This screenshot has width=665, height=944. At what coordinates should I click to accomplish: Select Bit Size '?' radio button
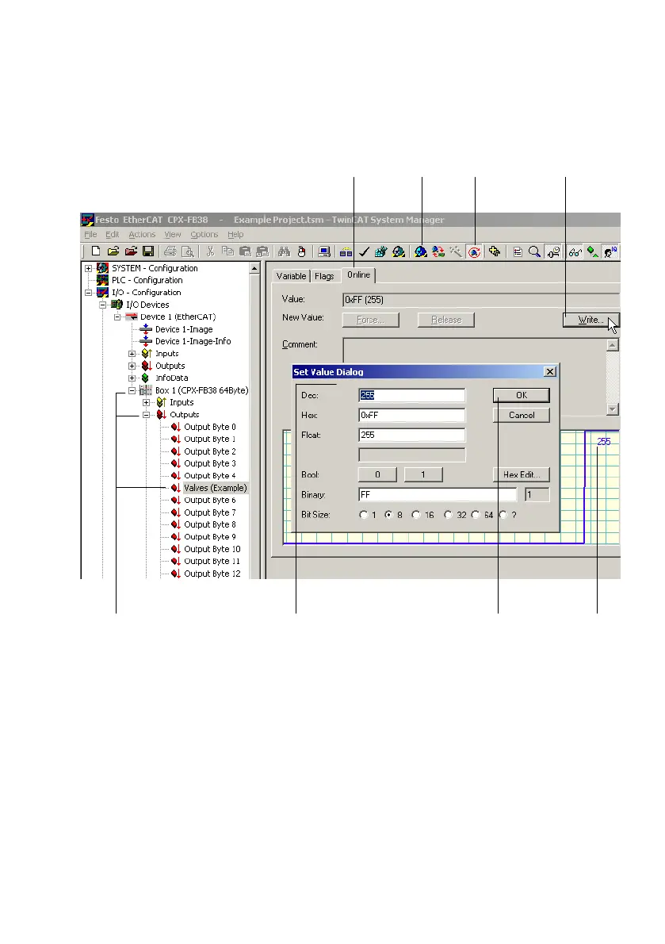click(x=503, y=515)
